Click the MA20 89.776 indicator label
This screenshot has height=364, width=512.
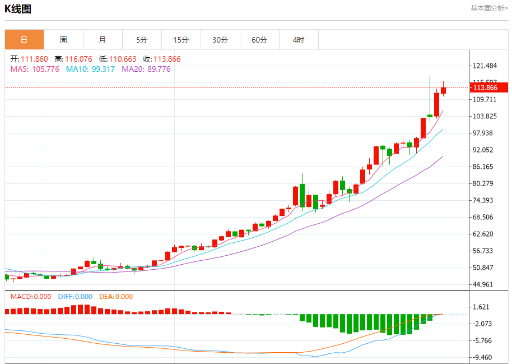146,69
